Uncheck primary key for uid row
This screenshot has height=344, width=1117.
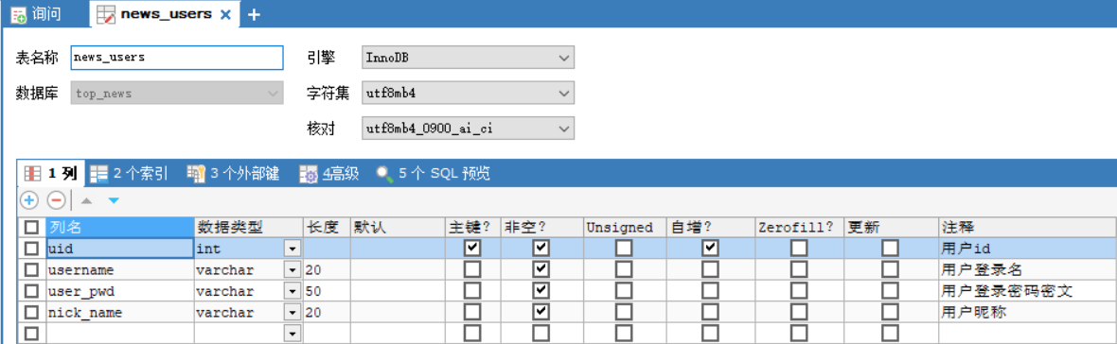point(471,248)
